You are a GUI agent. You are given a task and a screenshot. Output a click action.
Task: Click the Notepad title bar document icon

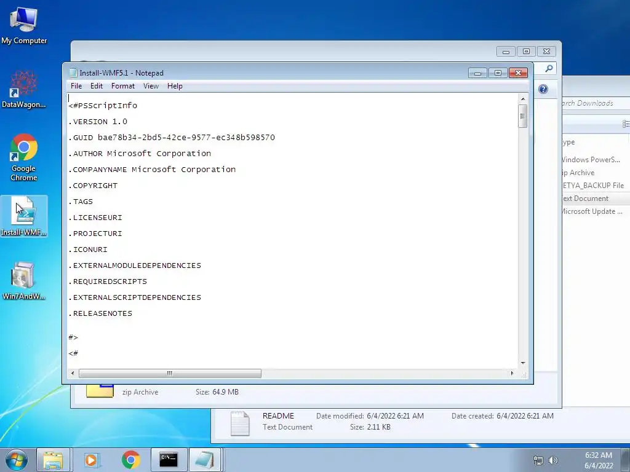(x=73, y=73)
